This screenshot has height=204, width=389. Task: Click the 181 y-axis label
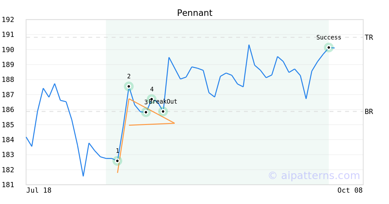pyautogui.click(x=8, y=185)
